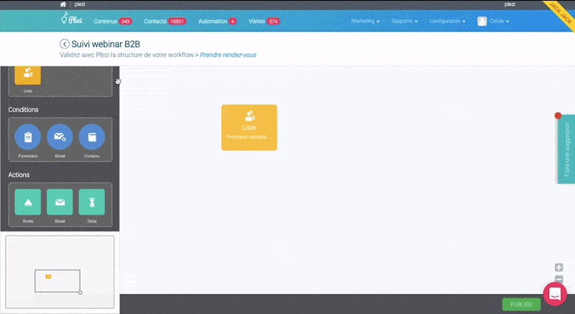Expand the Configuration dropdown menu
This screenshot has height=314, width=575.
447,22
